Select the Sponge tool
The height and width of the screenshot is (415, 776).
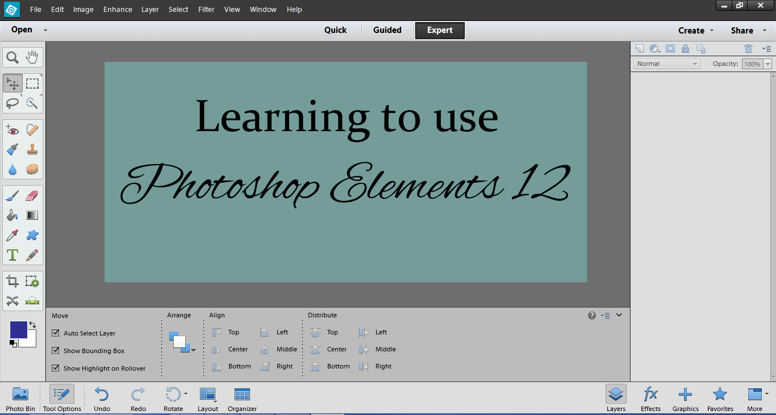[x=32, y=169]
